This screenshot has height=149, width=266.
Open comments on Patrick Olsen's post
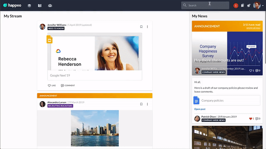(x=258, y=119)
